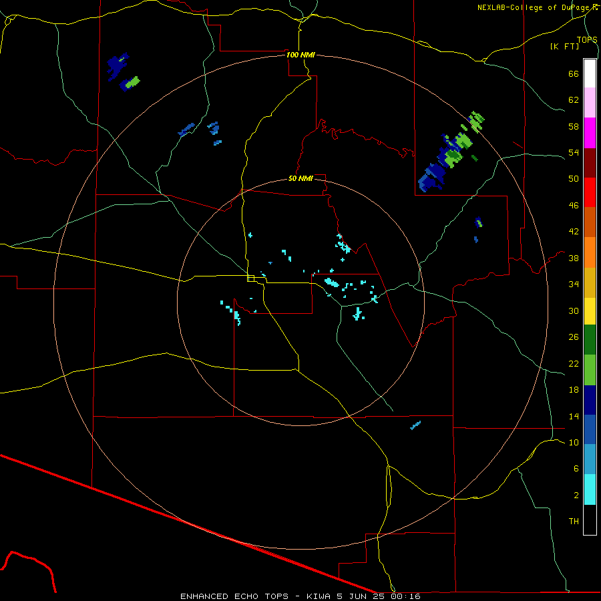Click the legend value 42

[574, 231]
